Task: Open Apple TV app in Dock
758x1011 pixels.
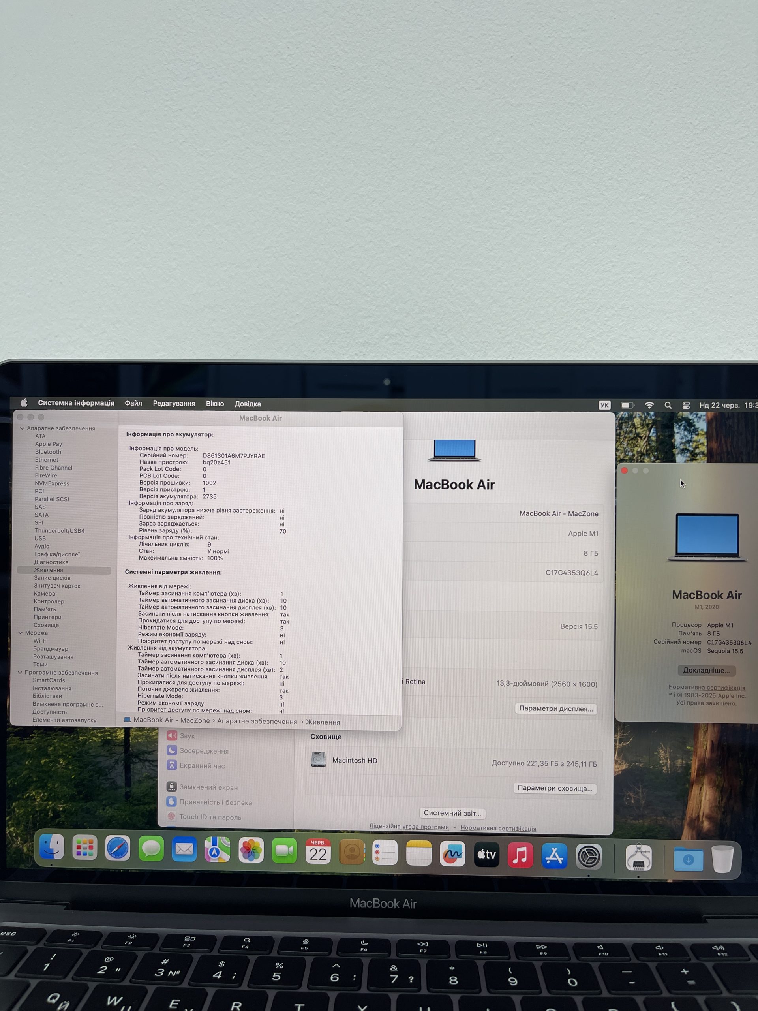Action: point(486,854)
